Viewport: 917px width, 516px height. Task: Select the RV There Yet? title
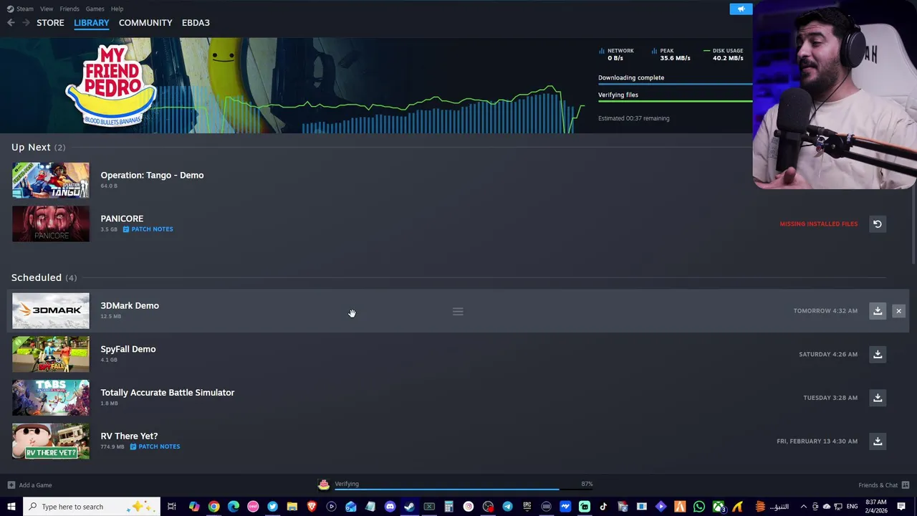[x=129, y=436]
